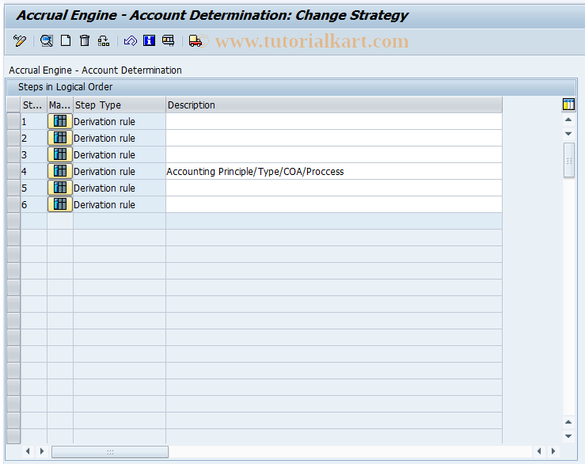This screenshot has height=464, width=585.
Task: Select row 2 using its row selector
Action: tap(13, 139)
